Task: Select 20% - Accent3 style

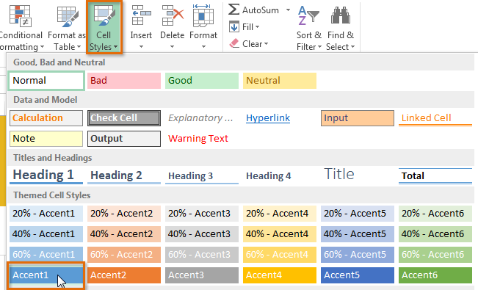Action: pyautogui.click(x=202, y=214)
